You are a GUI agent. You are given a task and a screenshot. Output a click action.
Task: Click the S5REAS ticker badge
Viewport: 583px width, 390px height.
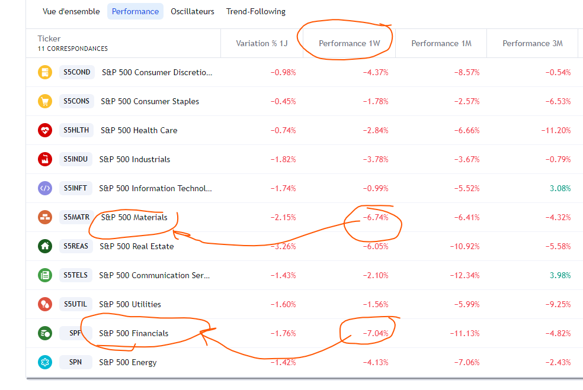pos(76,246)
